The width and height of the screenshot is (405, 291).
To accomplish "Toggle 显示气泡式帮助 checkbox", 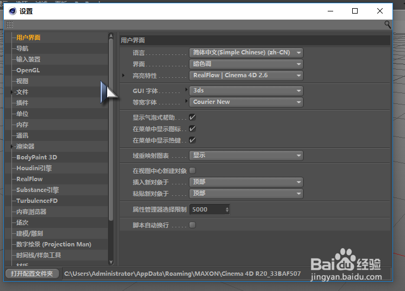I will pos(192,117).
